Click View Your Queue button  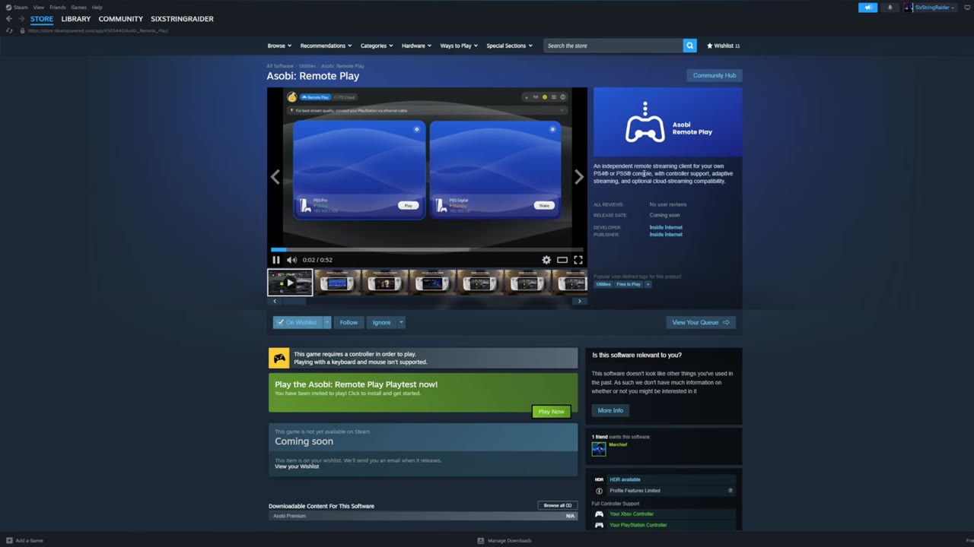point(701,322)
